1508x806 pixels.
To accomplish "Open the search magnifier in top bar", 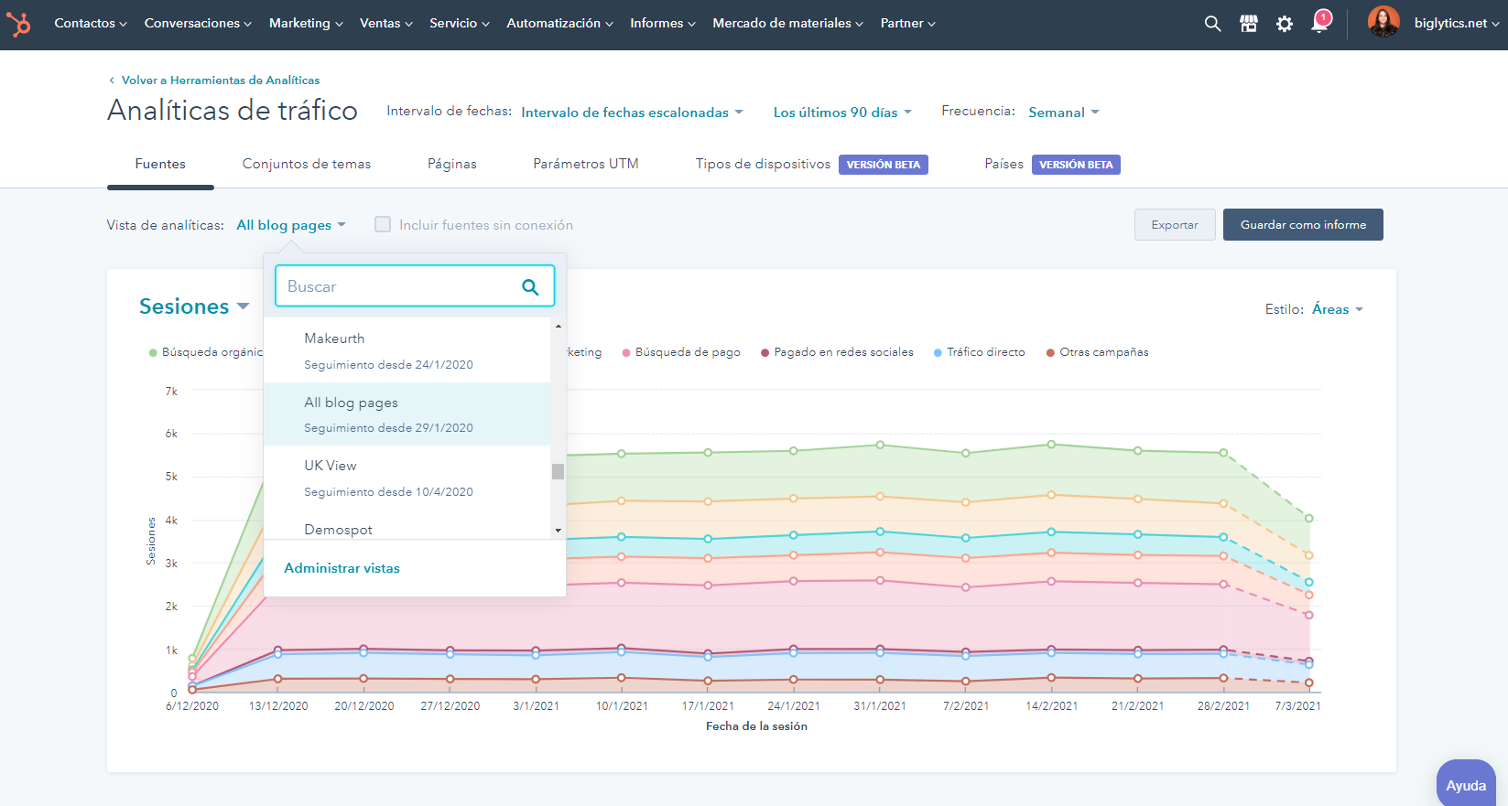I will tap(1212, 24).
